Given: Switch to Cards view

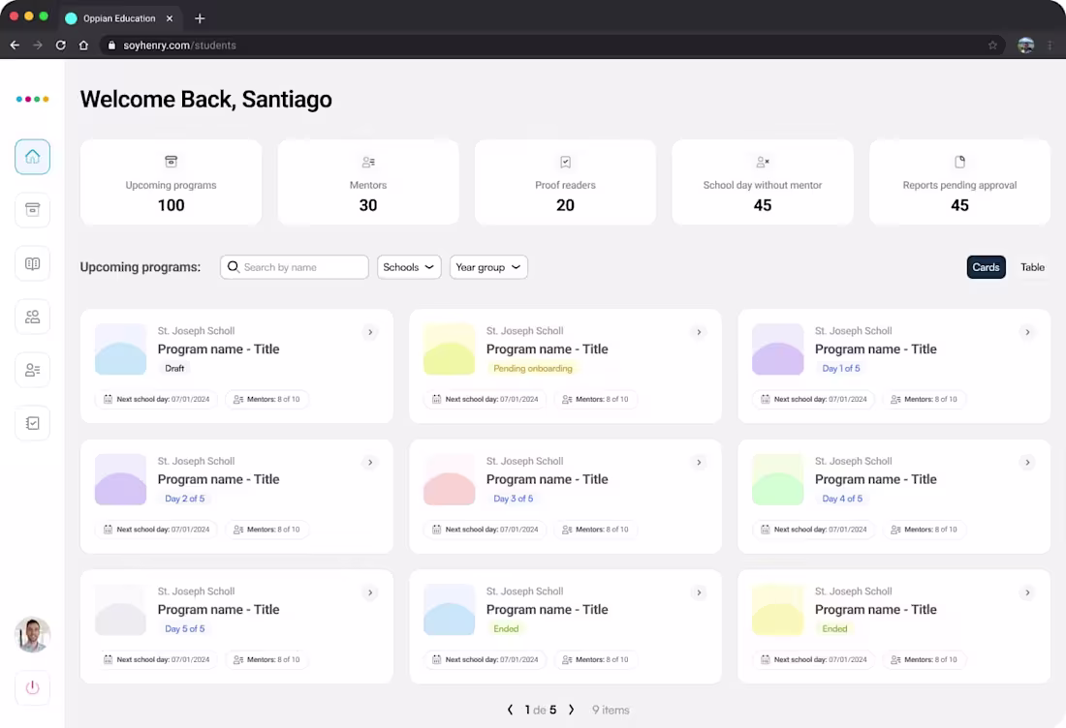Looking at the screenshot, I should pyautogui.click(x=986, y=267).
